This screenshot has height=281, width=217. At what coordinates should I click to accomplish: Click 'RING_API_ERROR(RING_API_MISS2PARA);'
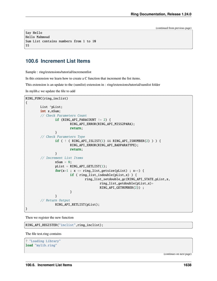click(102, 124)
